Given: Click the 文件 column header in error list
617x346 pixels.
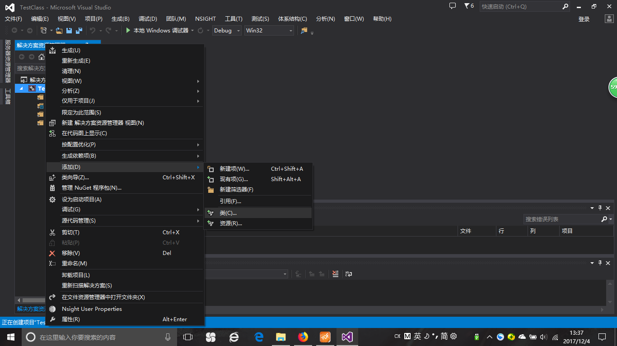Looking at the screenshot, I should [477, 231].
